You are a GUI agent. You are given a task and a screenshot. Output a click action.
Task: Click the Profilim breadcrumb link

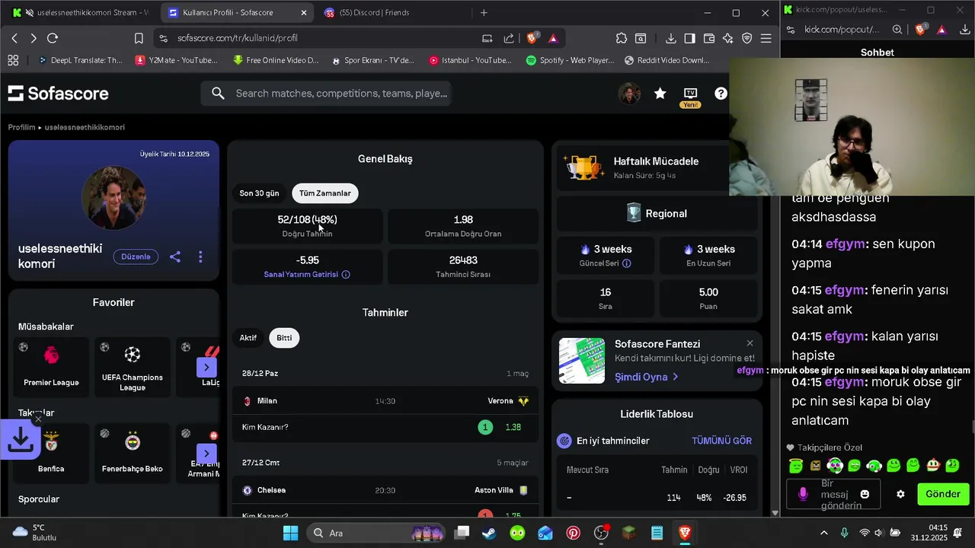(21, 127)
